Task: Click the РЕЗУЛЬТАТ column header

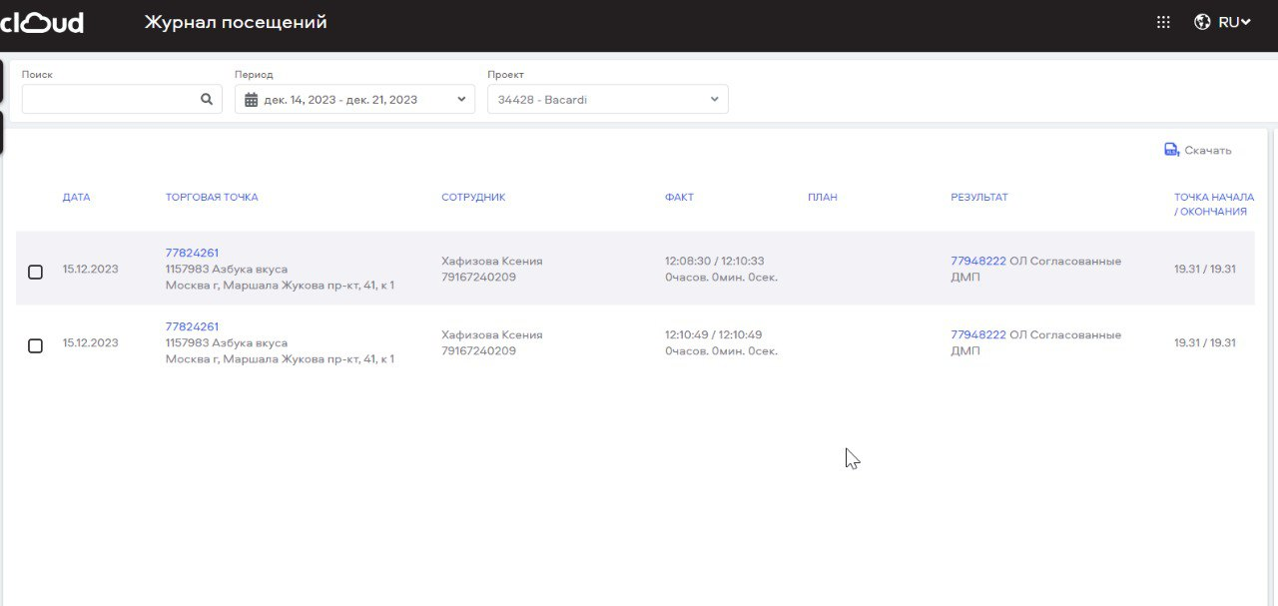Action: pyautogui.click(x=979, y=197)
